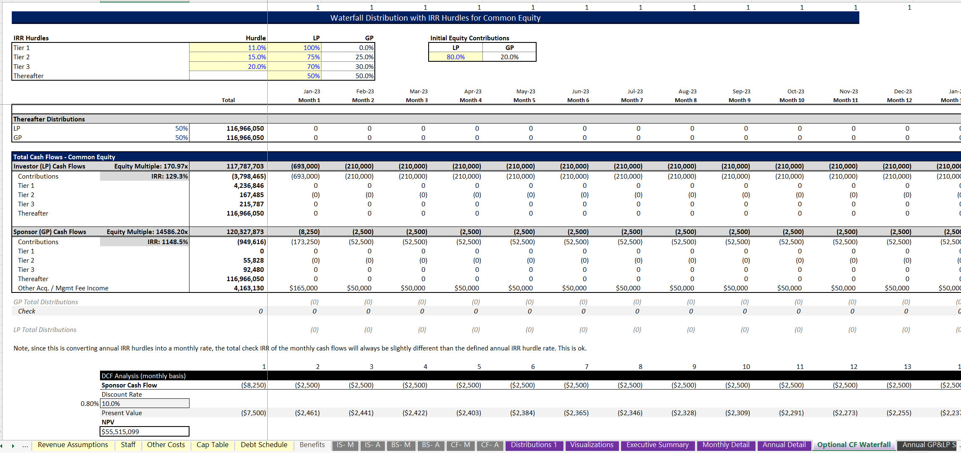Screen dimensions: 961x453
Task: Click the 10.0% Discount Rate input field
Action: (x=144, y=403)
